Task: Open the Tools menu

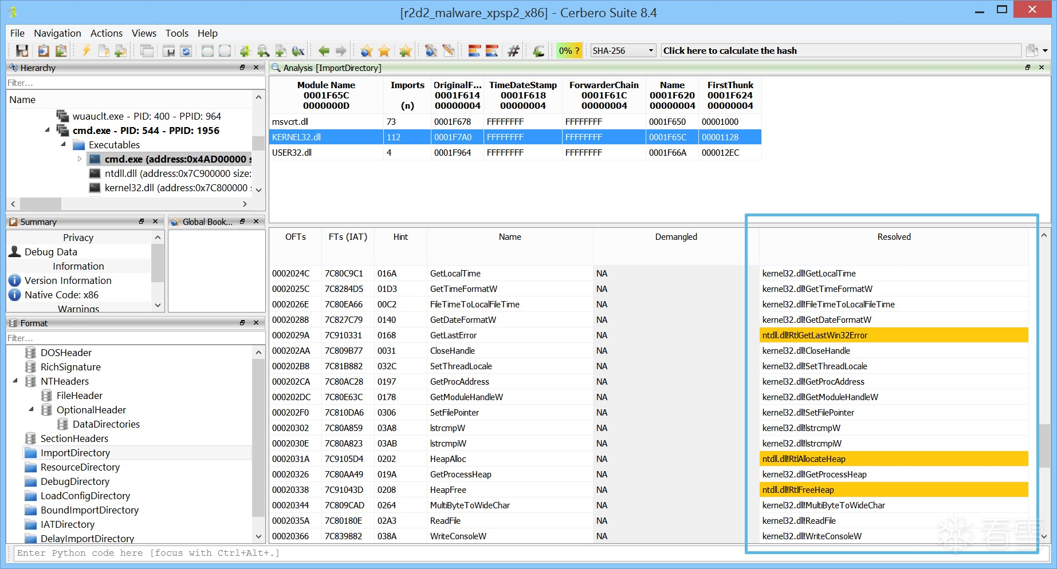Action: click(176, 33)
